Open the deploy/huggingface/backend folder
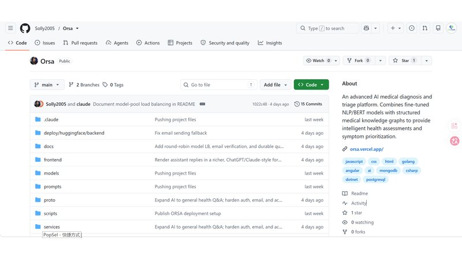Viewport: 462px width, 260px height. click(74, 133)
